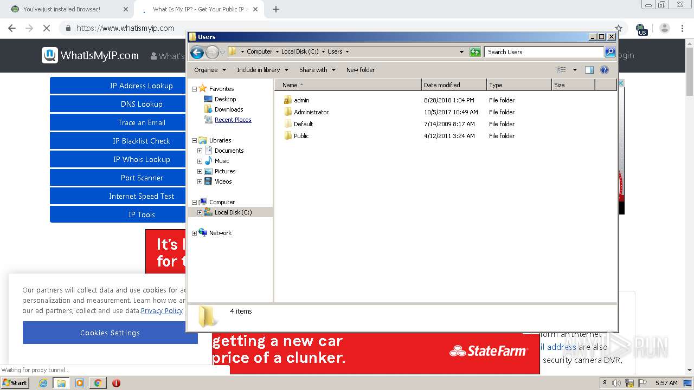Click Chrome back button

pyautogui.click(x=12, y=28)
